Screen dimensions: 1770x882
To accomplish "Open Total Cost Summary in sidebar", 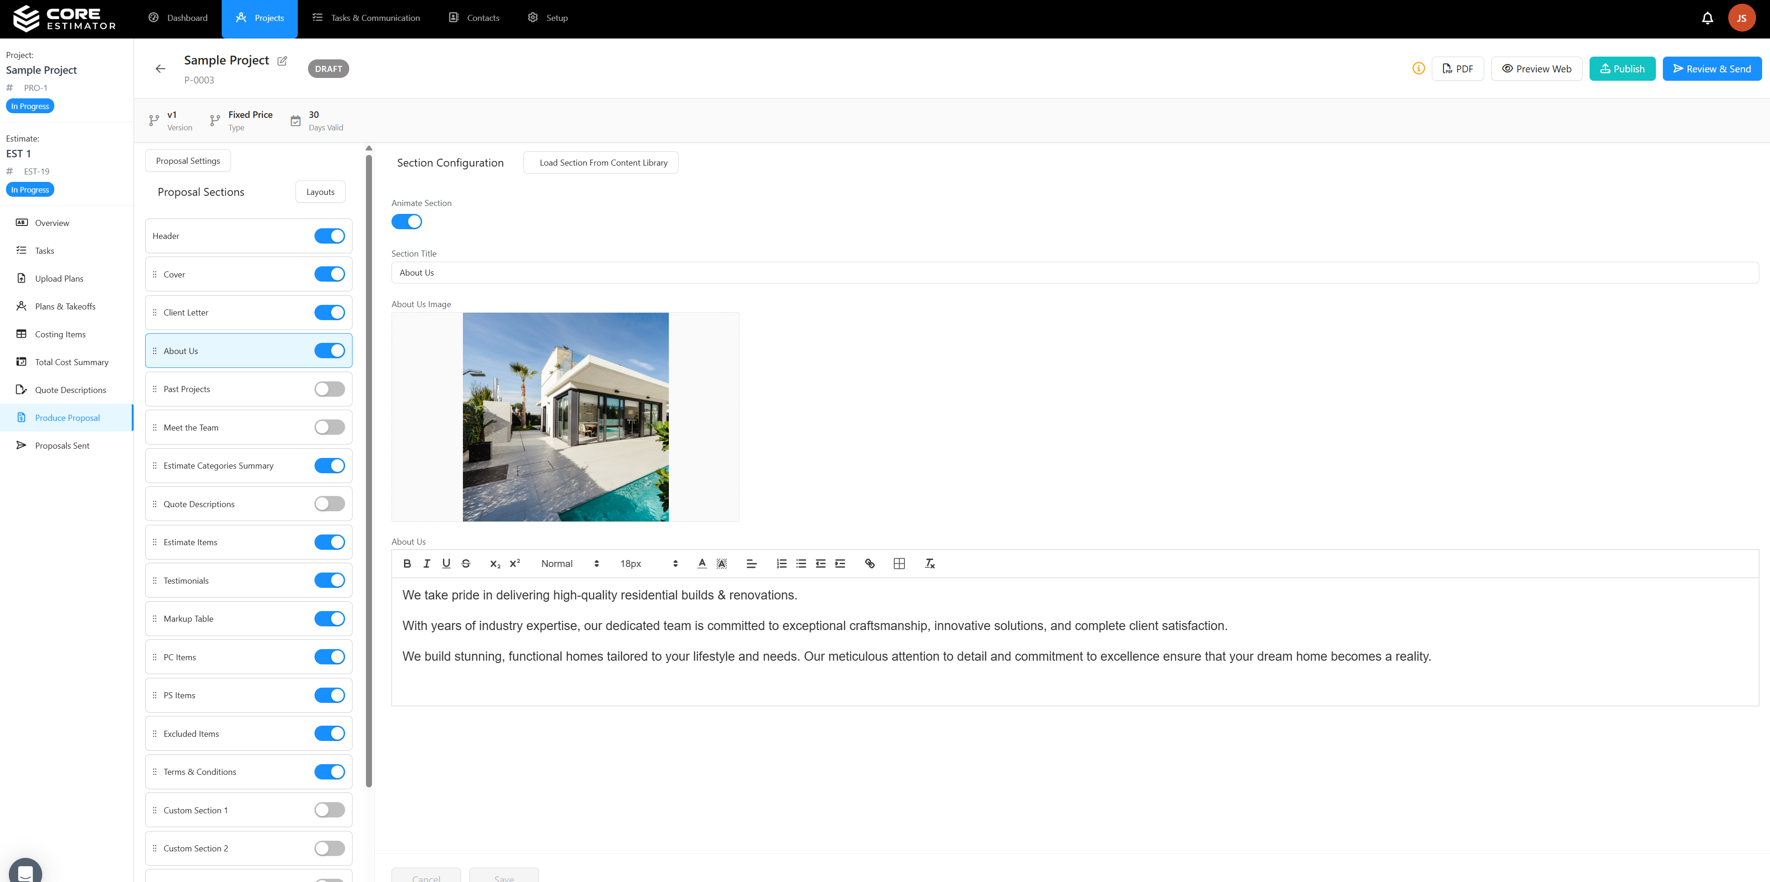I will tap(67, 362).
